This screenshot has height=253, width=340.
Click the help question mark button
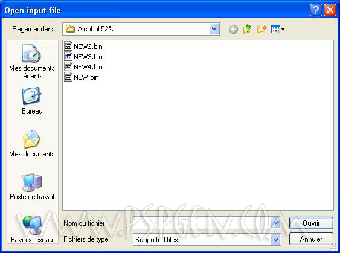pyautogui.click(x=316, y=10)
